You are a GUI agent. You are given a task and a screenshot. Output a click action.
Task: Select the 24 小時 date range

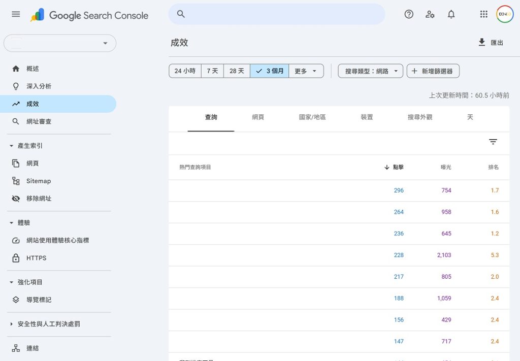click(x=185, y=71)
